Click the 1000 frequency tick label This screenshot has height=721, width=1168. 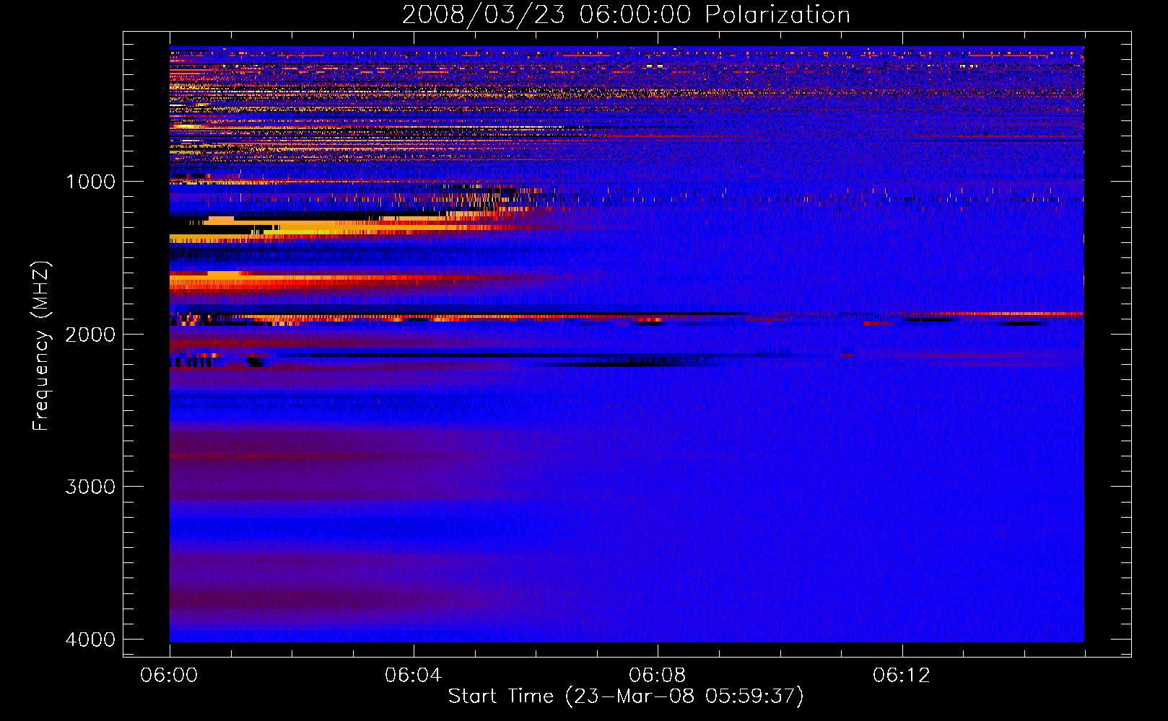[90, 181]
